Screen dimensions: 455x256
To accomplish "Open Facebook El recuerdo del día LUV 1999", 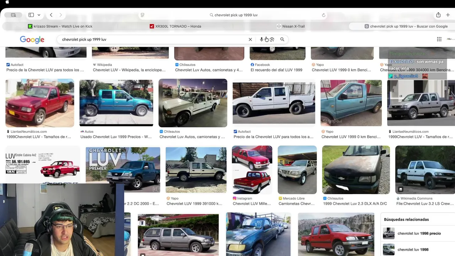I will coord(277,70).
